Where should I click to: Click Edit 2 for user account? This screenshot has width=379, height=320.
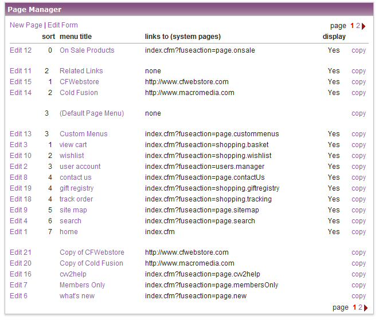point(18,167)
